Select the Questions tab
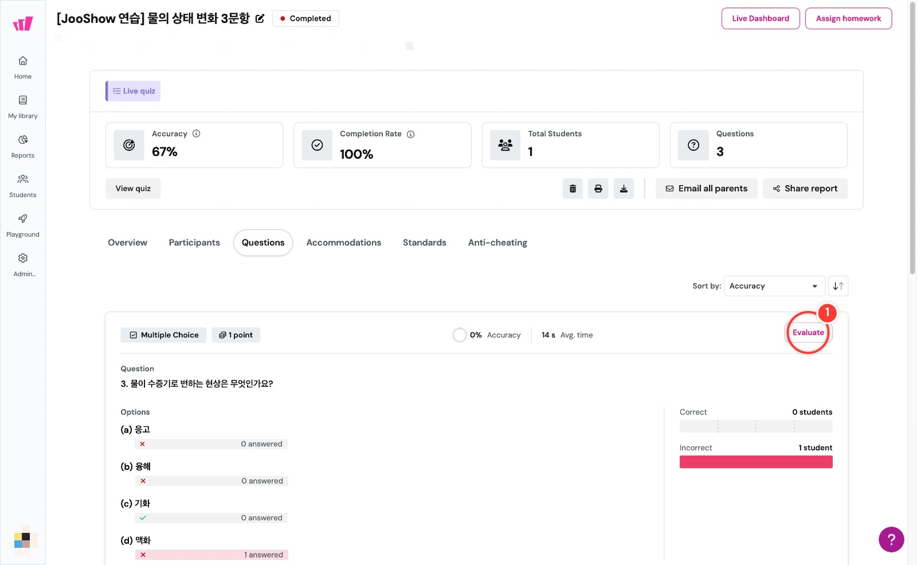Screen dimensions: 917x565 coord(263,242)
